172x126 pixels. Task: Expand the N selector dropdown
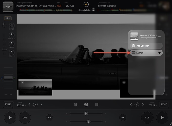8,18
